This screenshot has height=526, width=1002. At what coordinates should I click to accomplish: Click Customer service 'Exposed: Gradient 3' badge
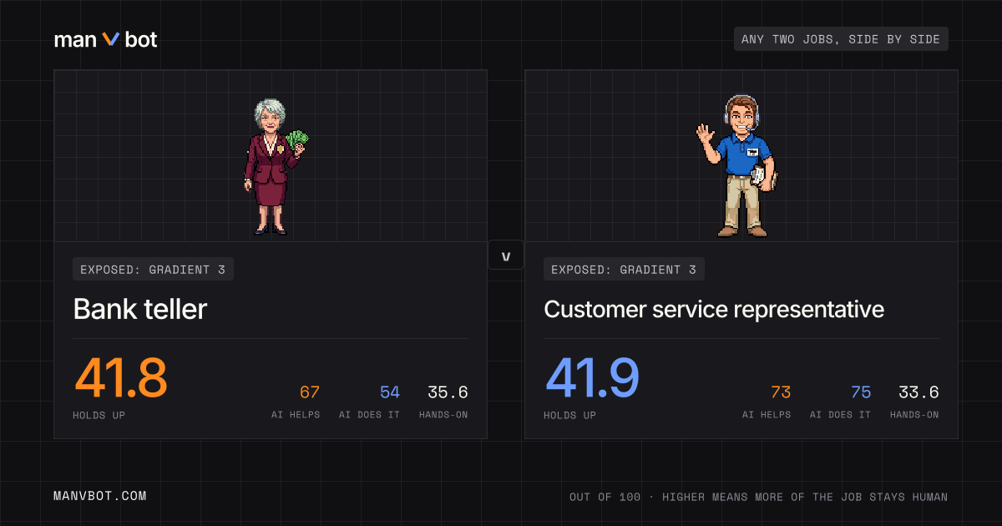click(x=624, y=269)
